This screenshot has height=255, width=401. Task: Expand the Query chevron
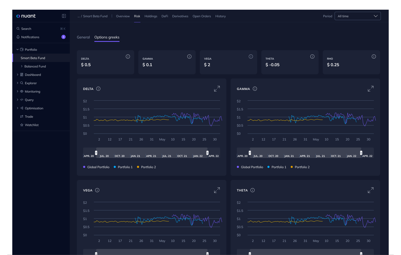pyautogui.click(x=18, y=100)
